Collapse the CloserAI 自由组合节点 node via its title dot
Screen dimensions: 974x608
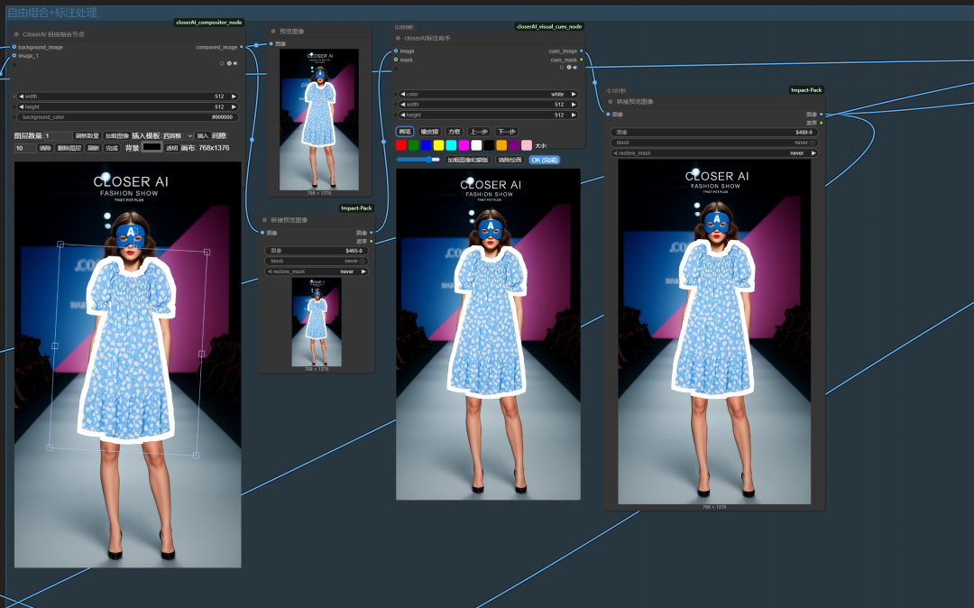(16, 34)
